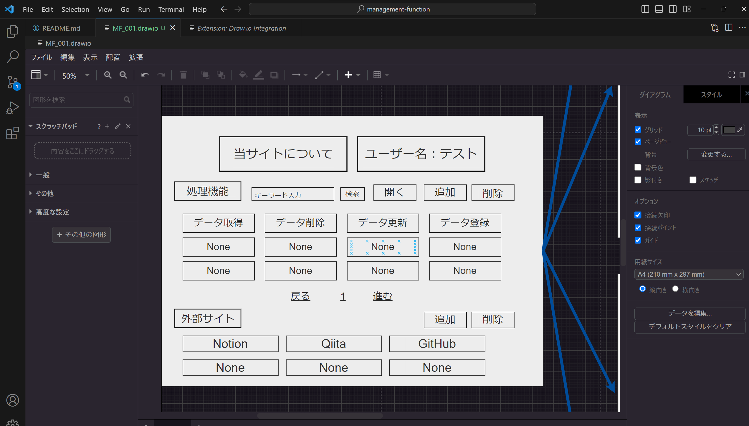Screen dimensions: 749x426
Task: Click the undo arrow icon
Action: coord(145,75)
